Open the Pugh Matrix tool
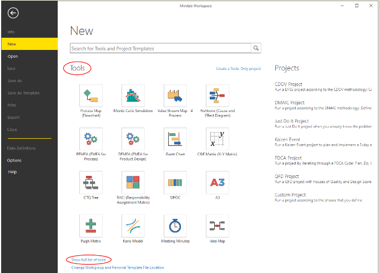 [91, 225]
